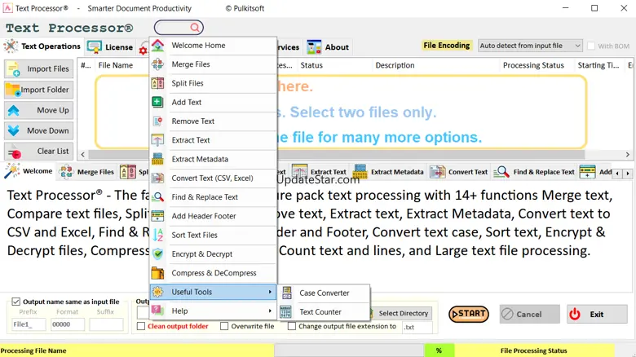Click the Compress & DeCompress folder icon
This screenshot has height=357, width=636.
tap(158, 273)
